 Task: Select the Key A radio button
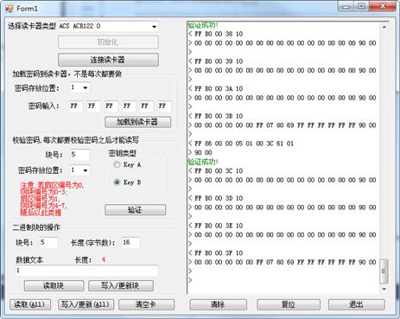(117, 164)
